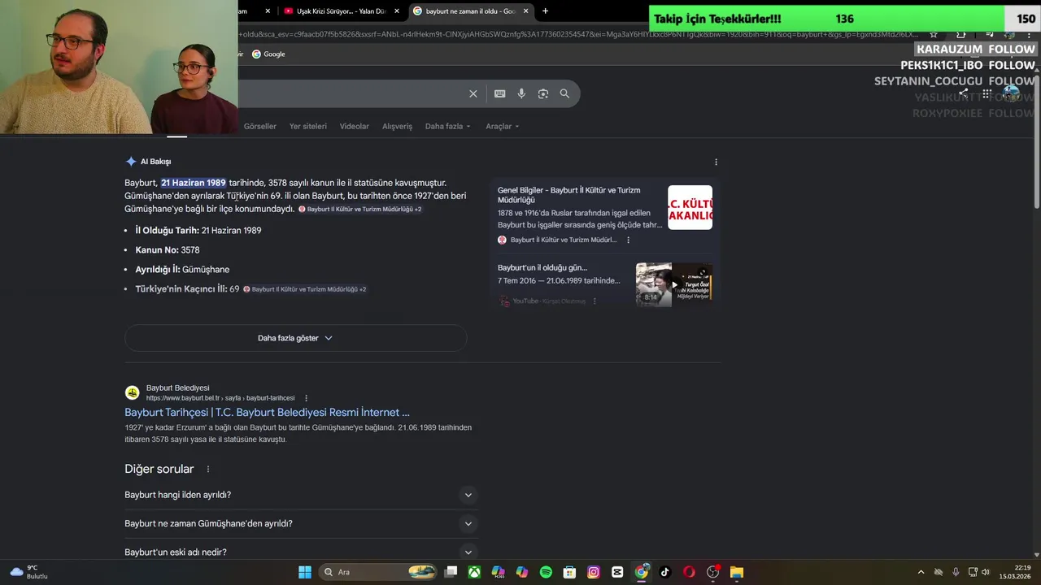Open the Google bookmark shortcut
The width and height of the screenshot is (1041, 585).
tap(268, 54)
